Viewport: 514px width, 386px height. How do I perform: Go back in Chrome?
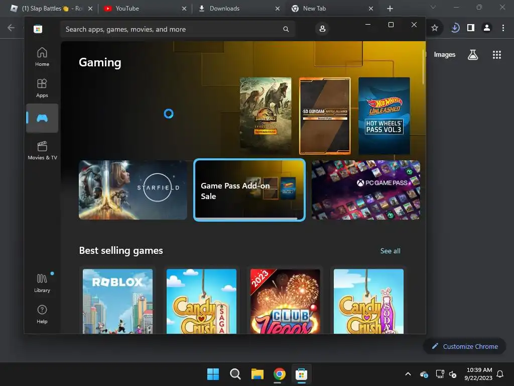pos(11,28)
